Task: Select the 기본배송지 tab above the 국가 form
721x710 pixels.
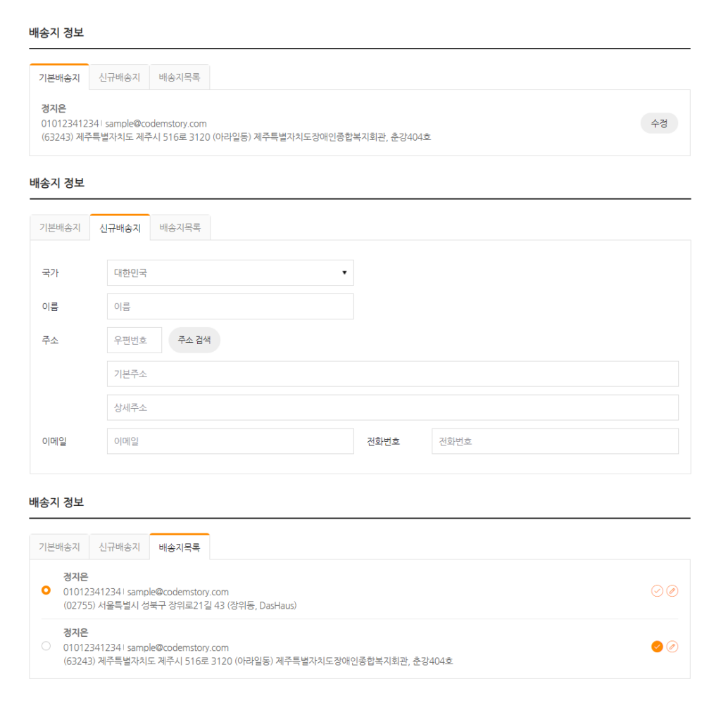Action: point(60,228)
